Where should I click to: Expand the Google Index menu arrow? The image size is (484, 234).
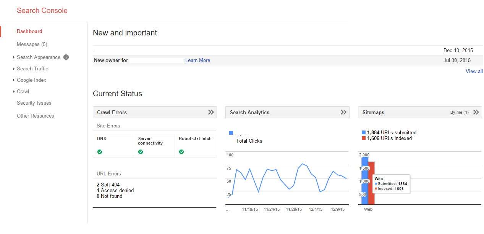(x=14, y=80)
